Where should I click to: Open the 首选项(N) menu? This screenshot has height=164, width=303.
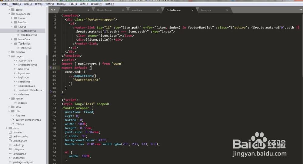point(96,4)
